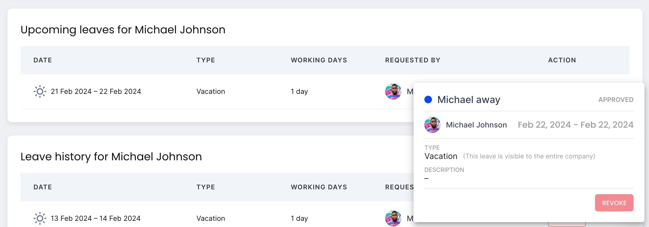The image size is (649, 227).
Task: Click the ACTION column header
Action: click(562, 60)
